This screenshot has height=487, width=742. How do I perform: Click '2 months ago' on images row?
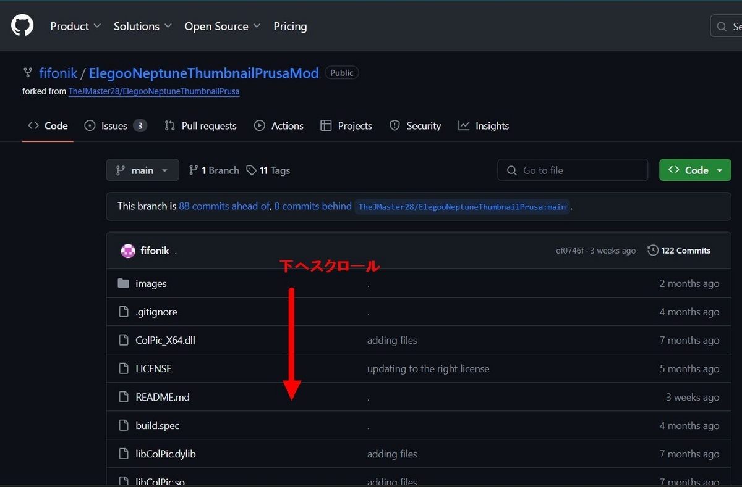click(x=689, y=284)
